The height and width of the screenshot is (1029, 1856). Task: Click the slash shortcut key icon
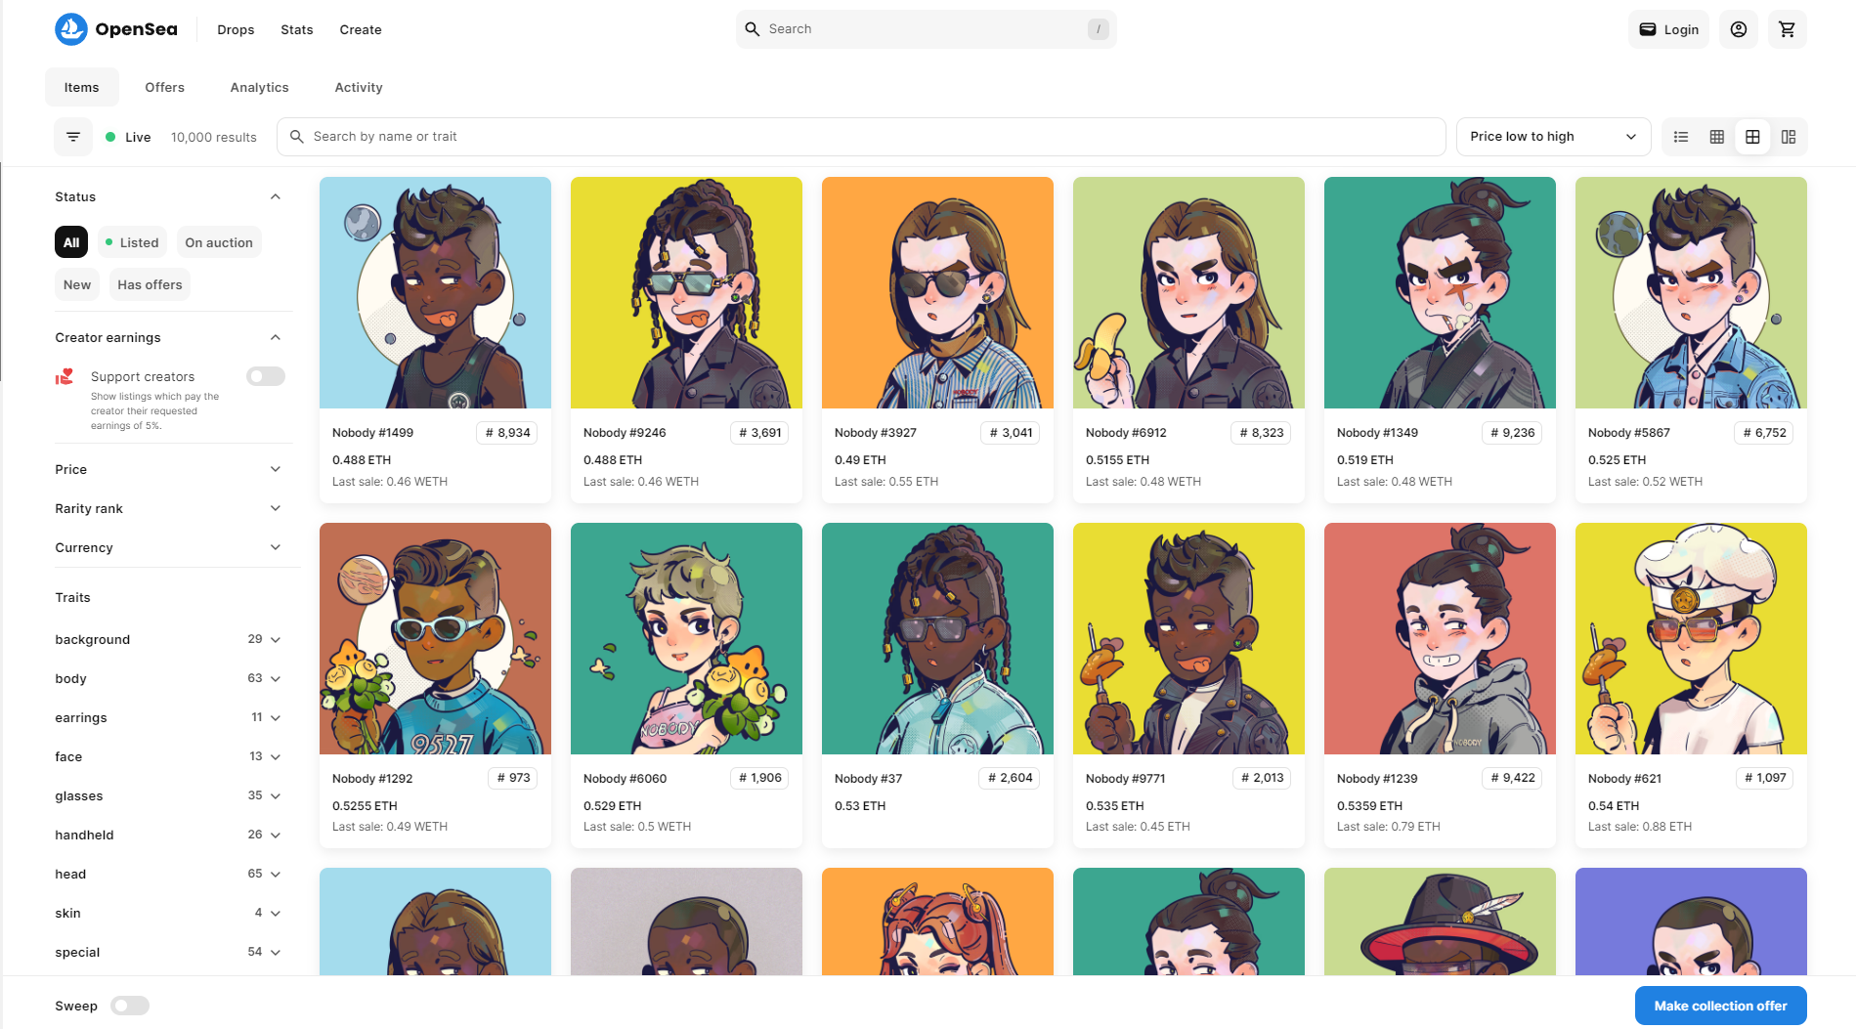(1099, 29)
